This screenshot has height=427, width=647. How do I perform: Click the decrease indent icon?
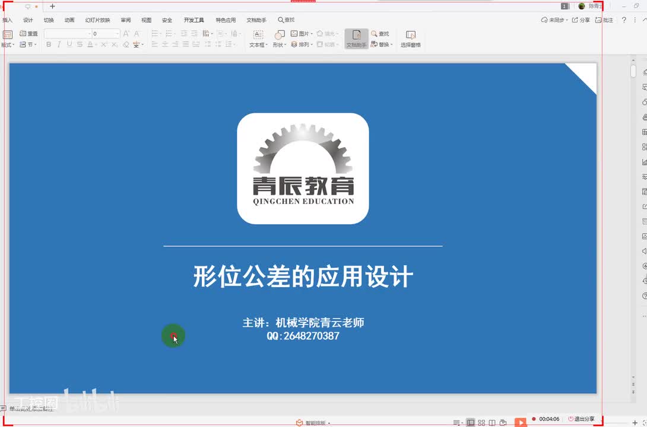click(184, 33)
